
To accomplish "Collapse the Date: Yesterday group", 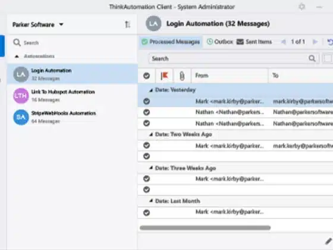I will (151, 90).
